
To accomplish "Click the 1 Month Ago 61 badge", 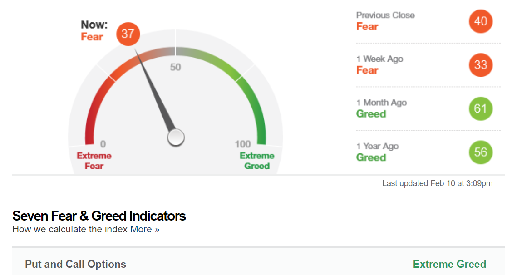I will (x=481, y=108).
